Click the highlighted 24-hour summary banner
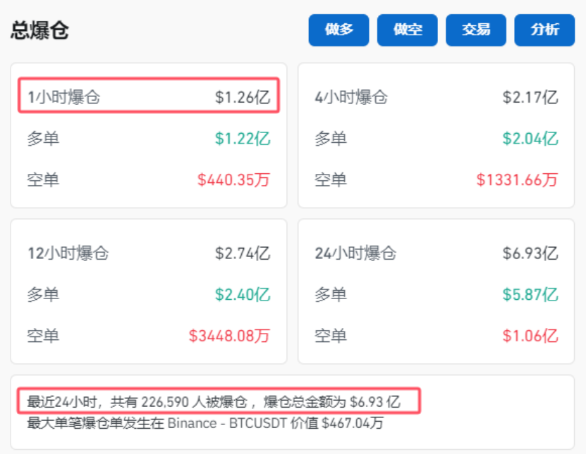 coord(212,402)
